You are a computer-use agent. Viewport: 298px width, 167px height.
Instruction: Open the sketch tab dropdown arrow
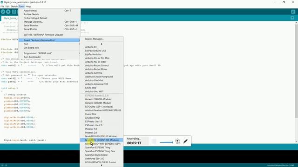click(x=292, y=18)
